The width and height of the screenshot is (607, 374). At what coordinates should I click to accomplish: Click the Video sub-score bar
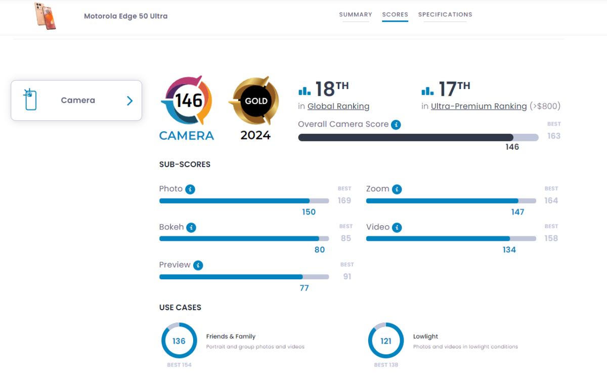tap(451, 238)
